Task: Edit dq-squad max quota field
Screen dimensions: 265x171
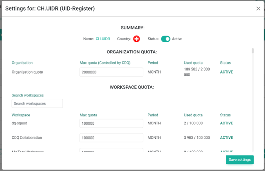Action: click(x=111, y=123)
